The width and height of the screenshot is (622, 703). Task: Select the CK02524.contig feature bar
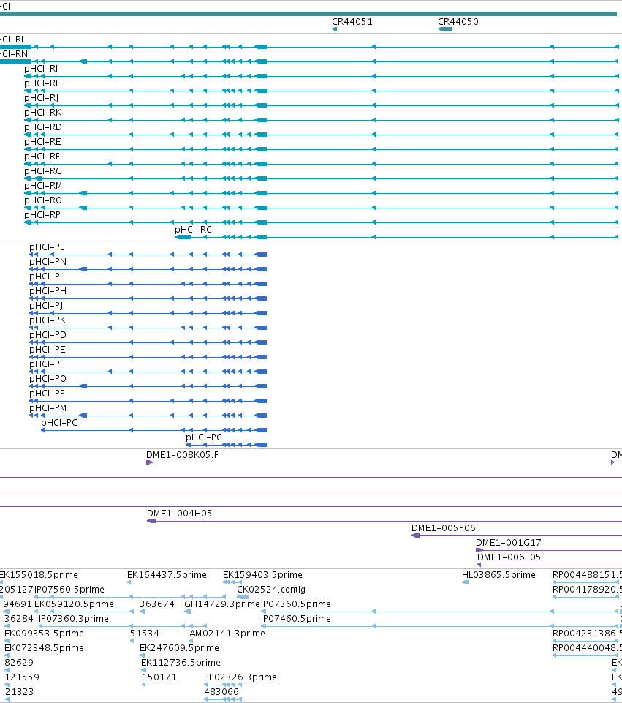242,597
